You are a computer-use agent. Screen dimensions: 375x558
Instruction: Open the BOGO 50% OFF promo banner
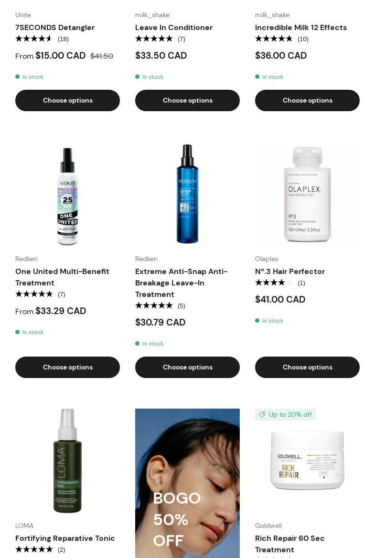(x=187, y=483)
